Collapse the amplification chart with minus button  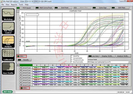click(x=18, y=11)
